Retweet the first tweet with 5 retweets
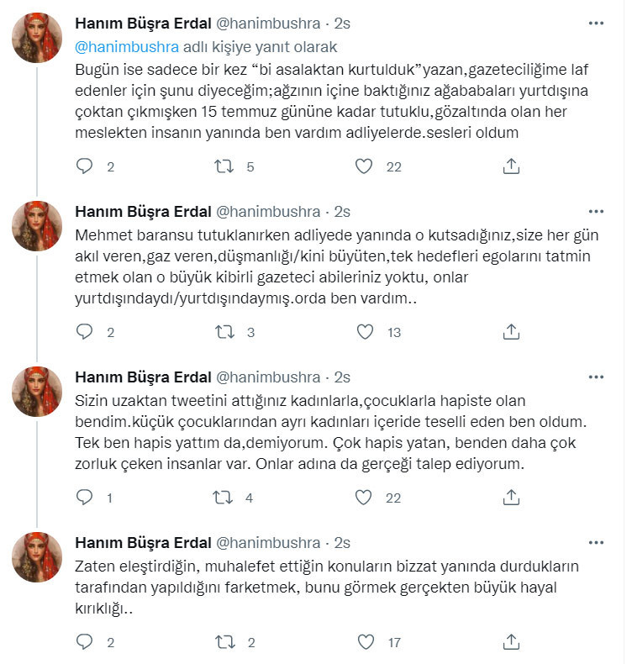 (224, 166)
